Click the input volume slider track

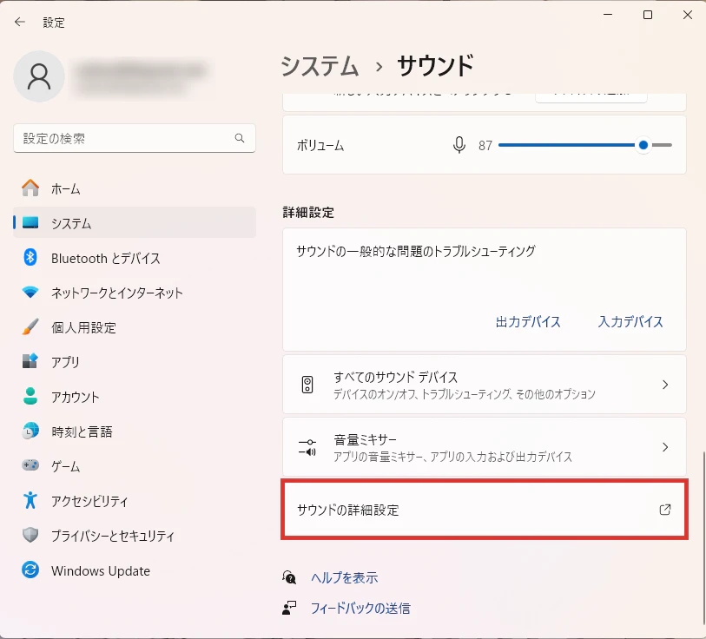564,146
